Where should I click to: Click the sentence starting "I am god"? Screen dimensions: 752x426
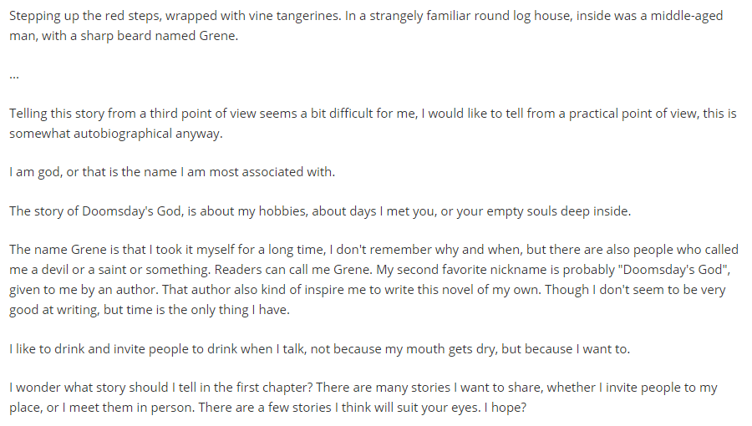click(172, 172)
